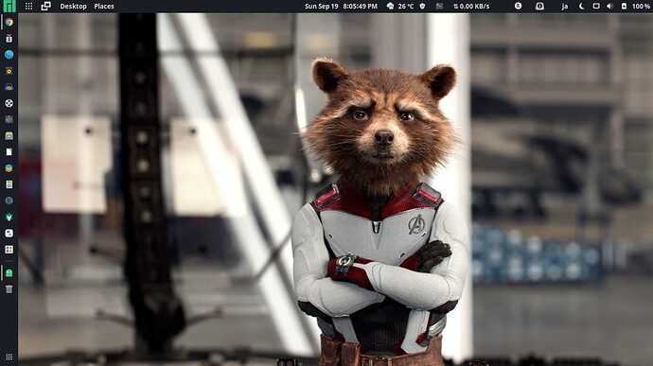
Task: Open the round blue gear app in the dock
Action: coord(9,200)
